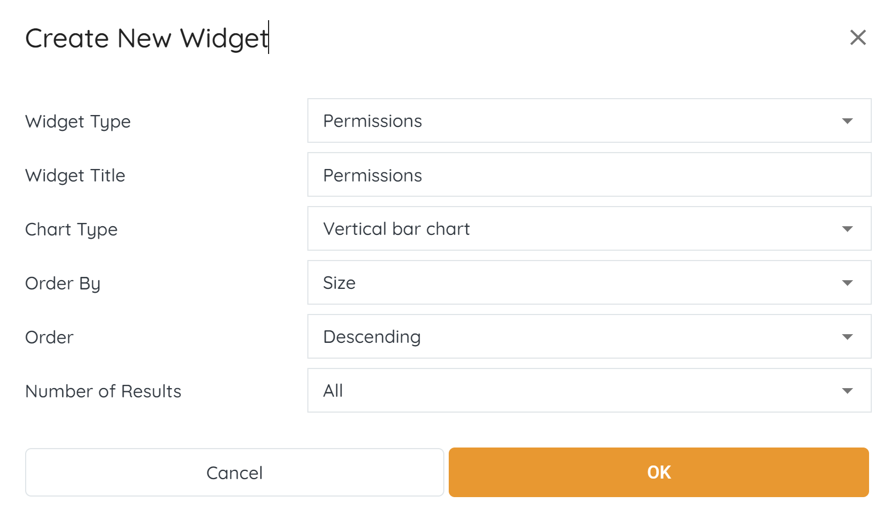Click the Widget Type dropdown arrow
The image size is (892, 532).
tap(847, 121)
